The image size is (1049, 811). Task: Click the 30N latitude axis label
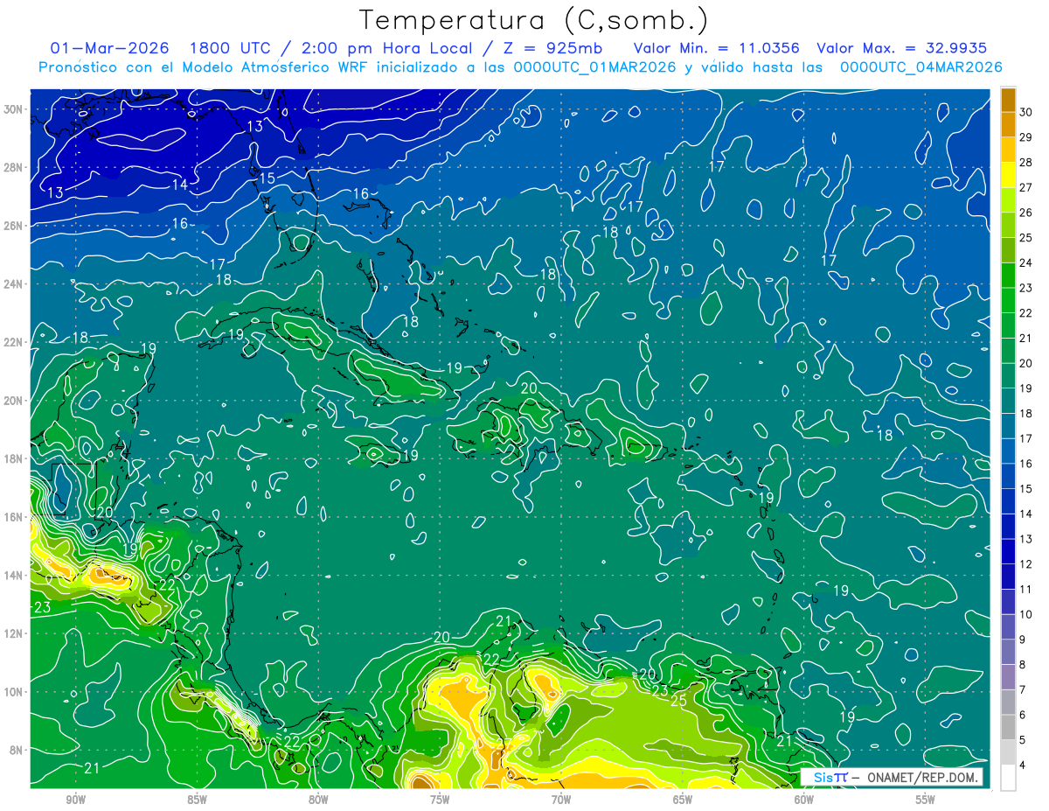pos(14,109)
